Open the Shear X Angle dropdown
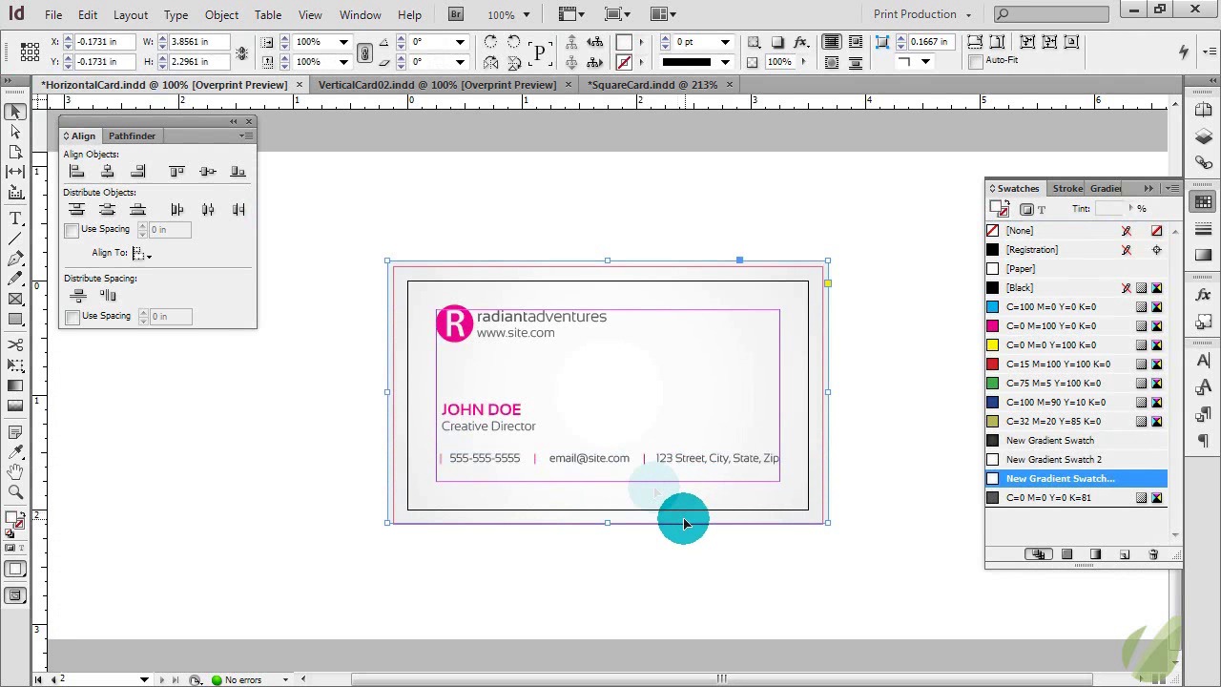The height and width of the screenshot is (687, 1221). (460, 62)
